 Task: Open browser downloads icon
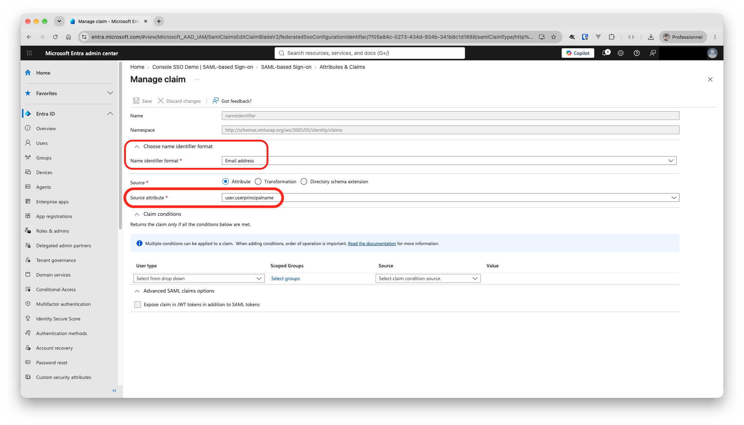651,37
